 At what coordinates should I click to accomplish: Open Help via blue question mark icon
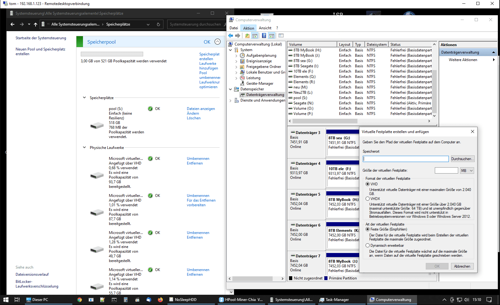coord(264,36)
